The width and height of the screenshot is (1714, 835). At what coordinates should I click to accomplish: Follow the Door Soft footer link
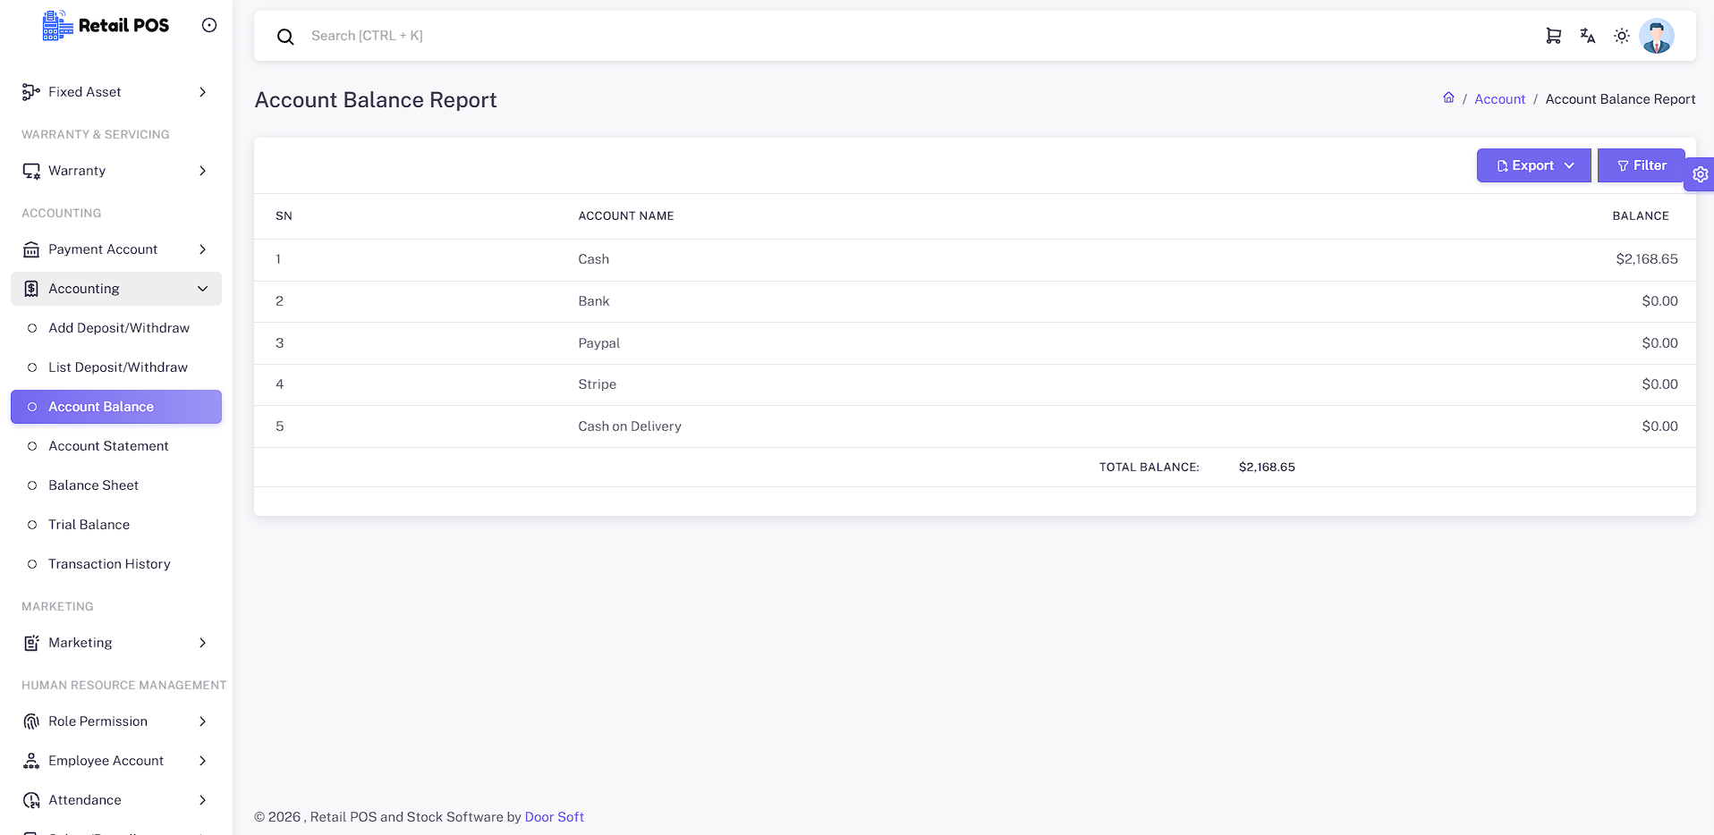click(x=554, y=817)
